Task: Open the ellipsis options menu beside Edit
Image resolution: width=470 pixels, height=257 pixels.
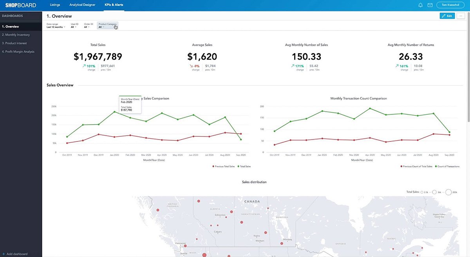Action: click(x=461, y=16)
